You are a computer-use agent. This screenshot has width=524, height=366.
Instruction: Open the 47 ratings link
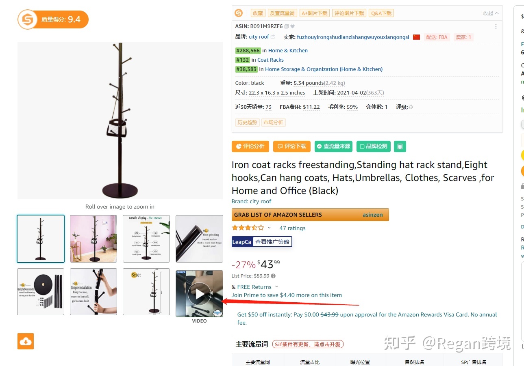point(292,228)
